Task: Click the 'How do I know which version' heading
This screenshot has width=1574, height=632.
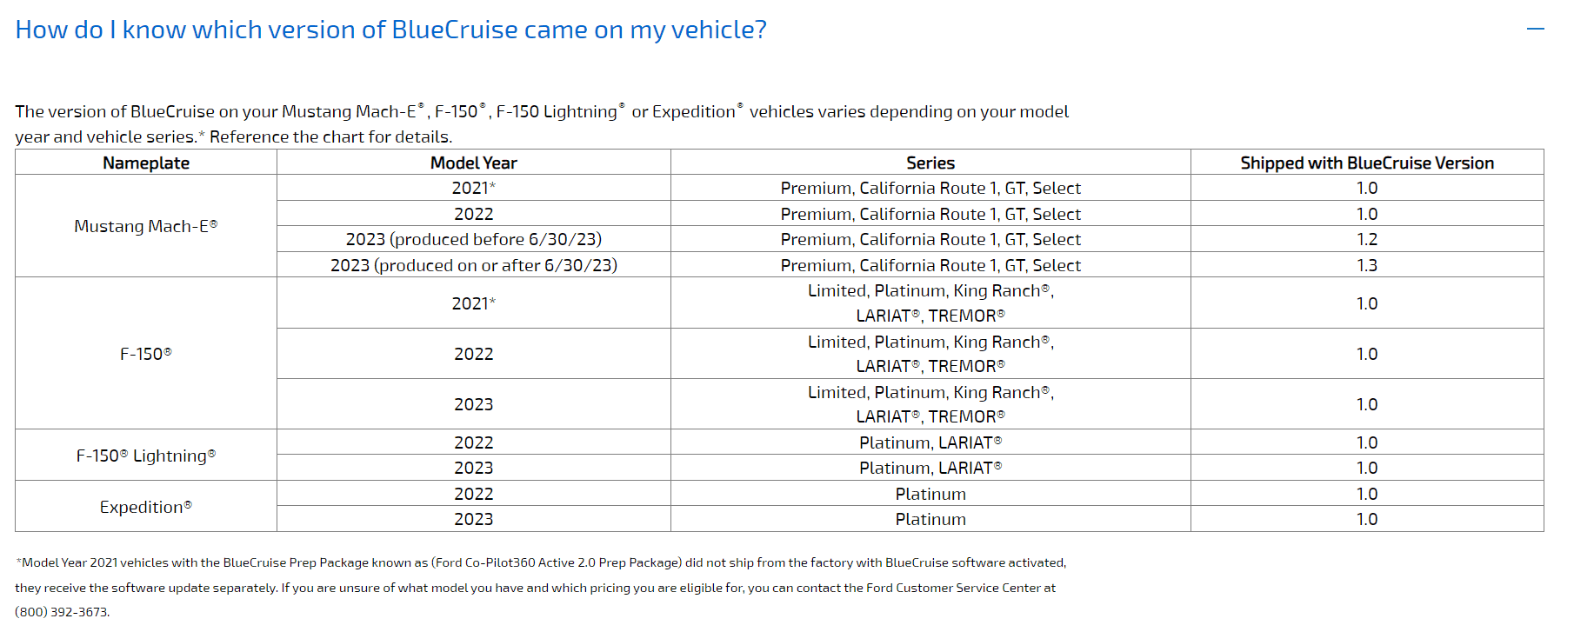Action: click(391, 30)
